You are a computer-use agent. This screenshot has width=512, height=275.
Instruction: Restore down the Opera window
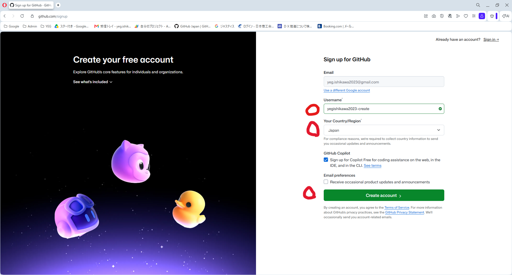[x=497, y=5]
